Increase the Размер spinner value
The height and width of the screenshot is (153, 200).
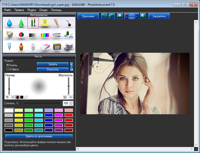coord(13,96)
